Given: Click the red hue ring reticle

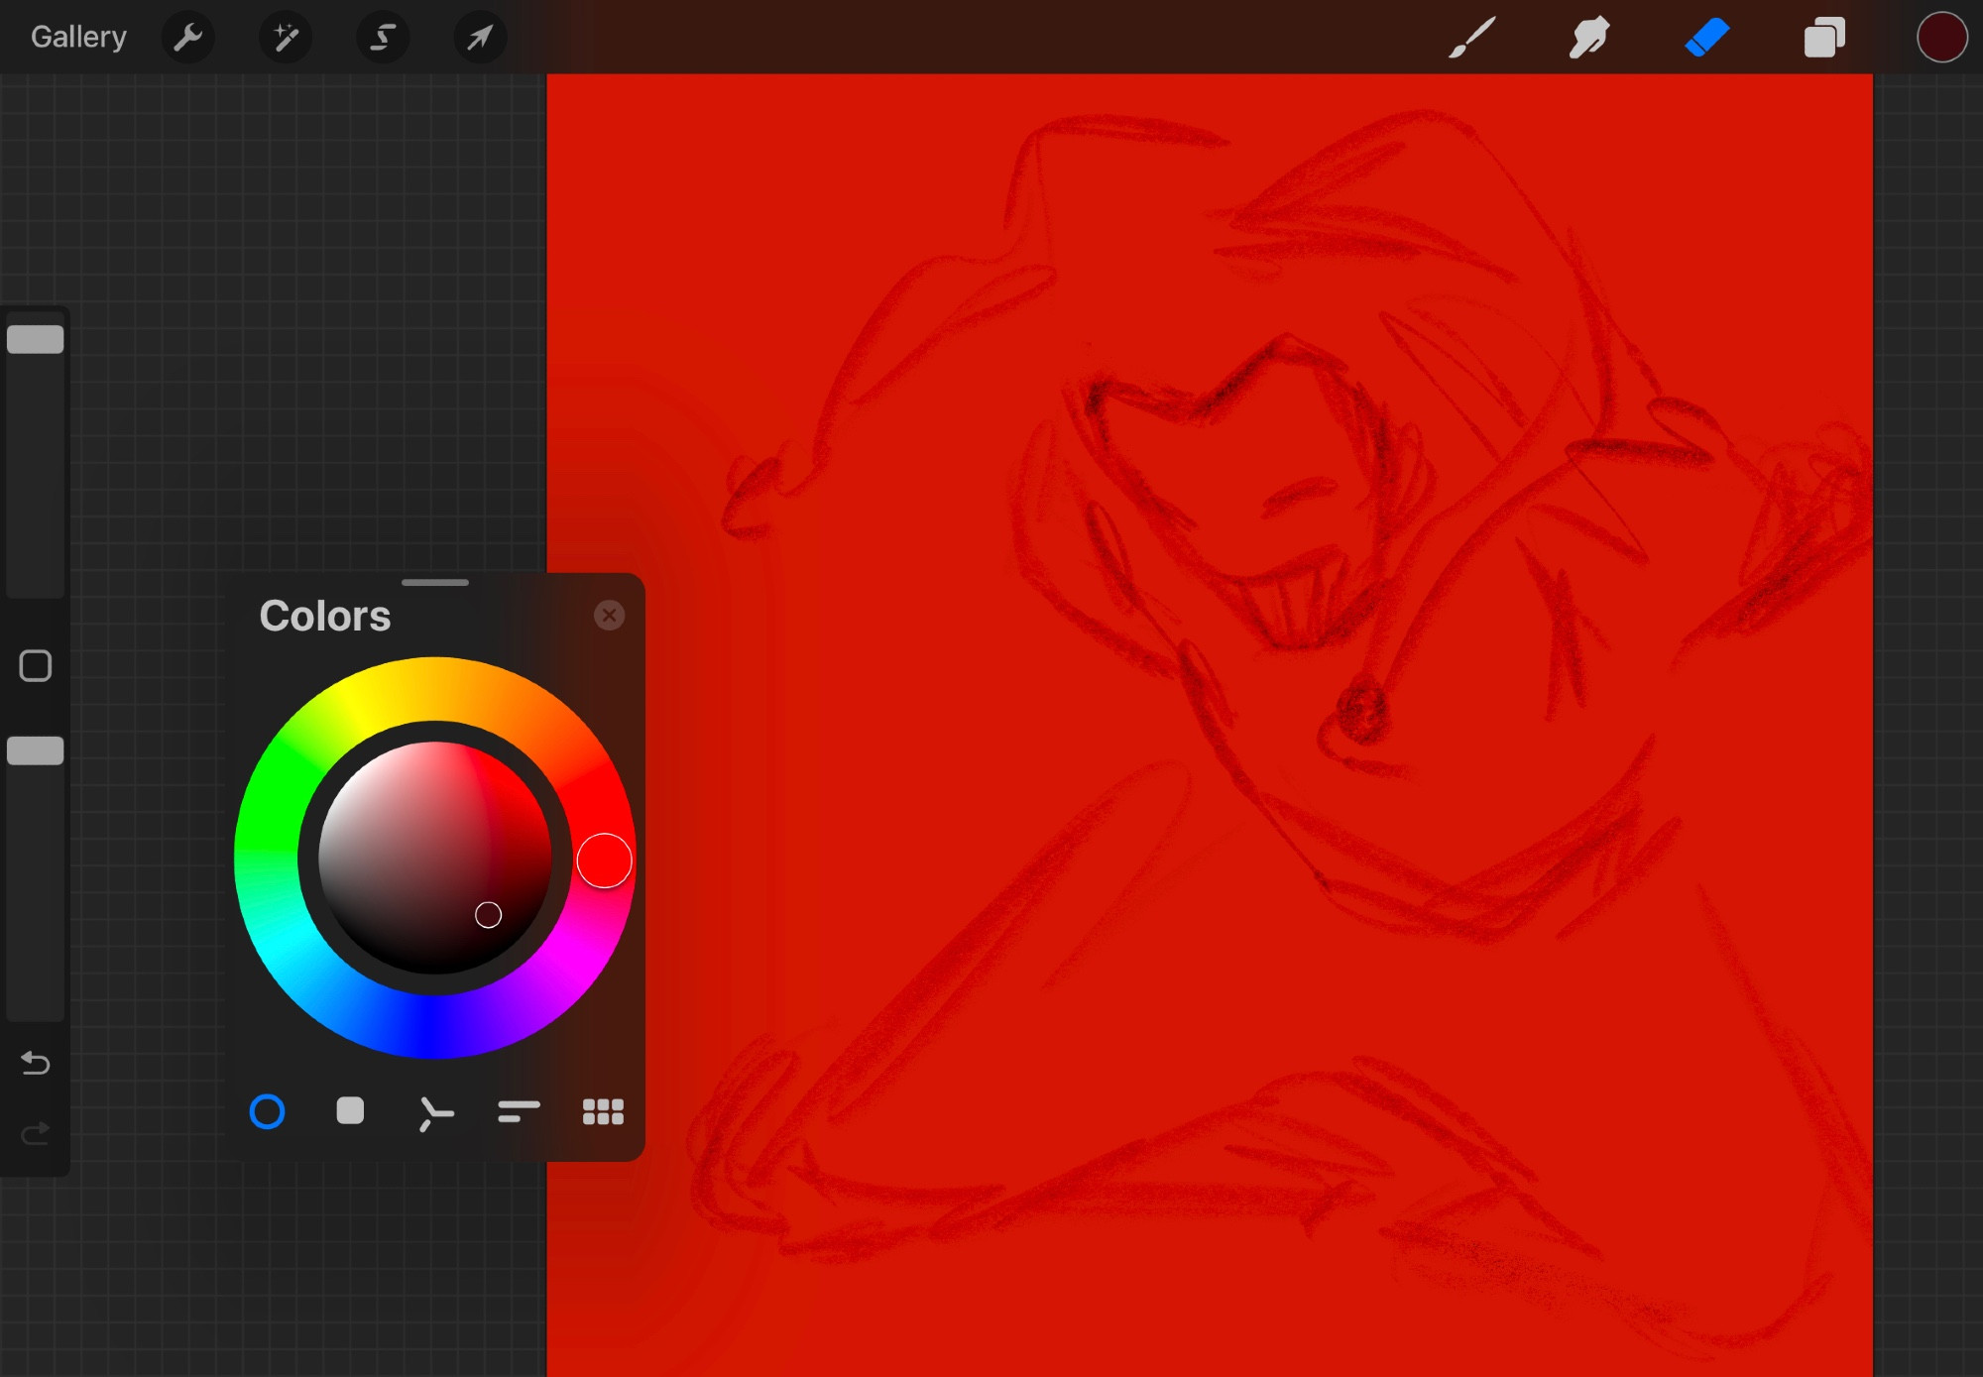Looking at the screenshot, I should [x=604, y=861].
